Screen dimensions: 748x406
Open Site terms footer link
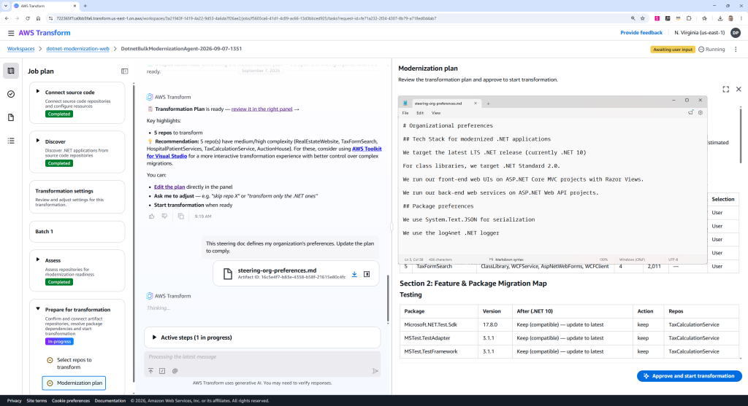click(37, 401)
